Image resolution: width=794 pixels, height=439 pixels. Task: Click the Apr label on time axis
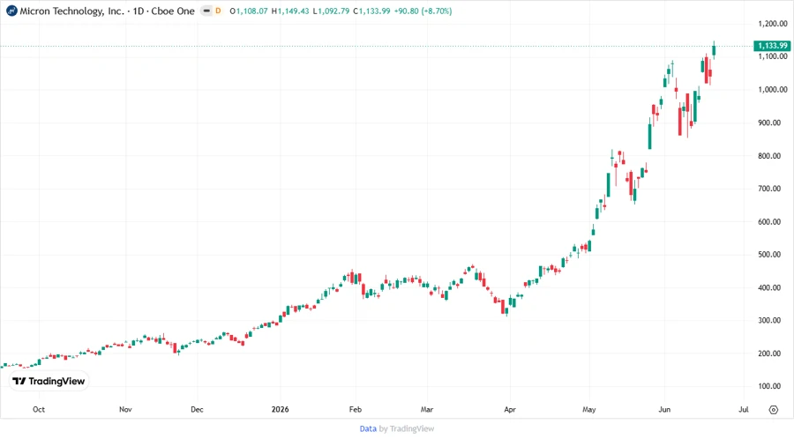[x=510, y=410]
